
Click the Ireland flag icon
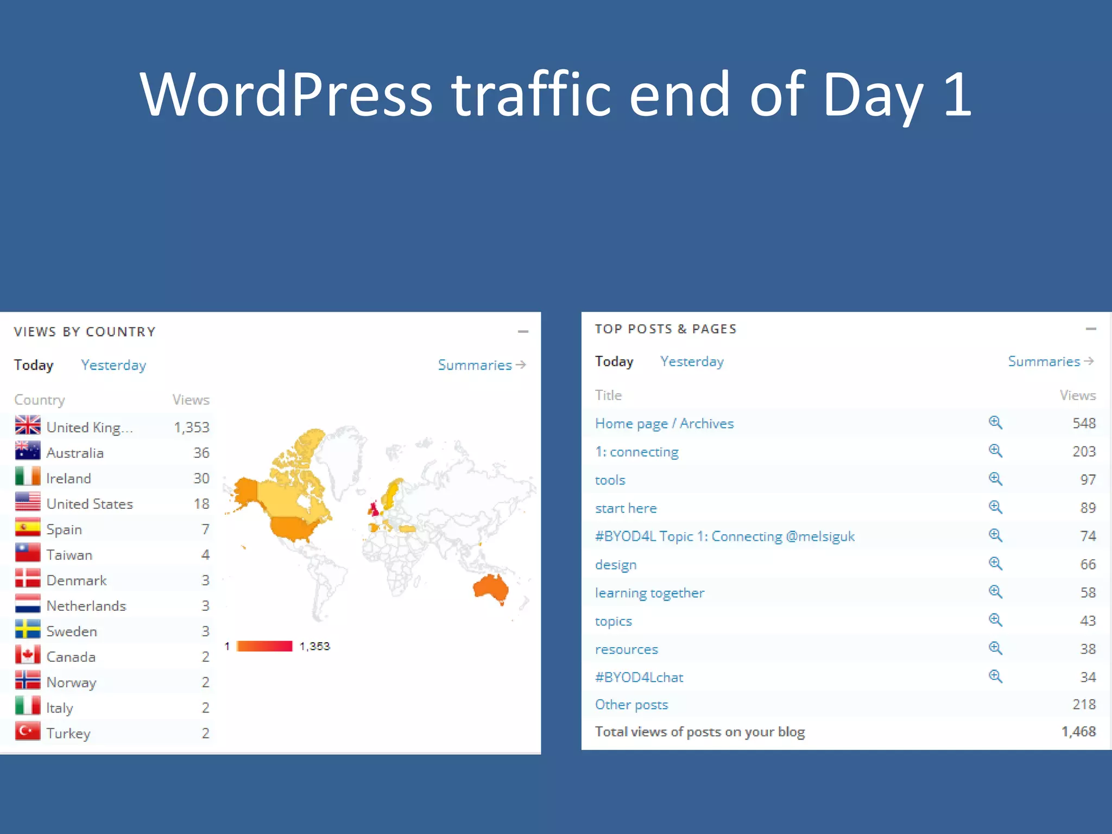coord(28,476)
